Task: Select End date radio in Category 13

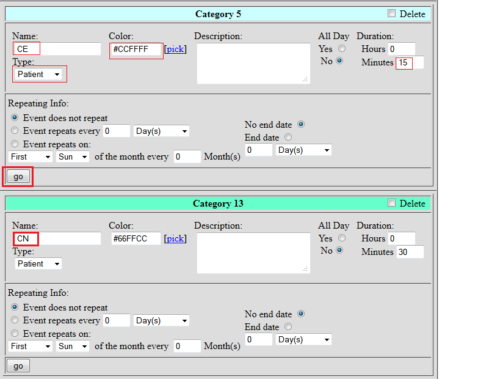Action: tap(288, 327)
